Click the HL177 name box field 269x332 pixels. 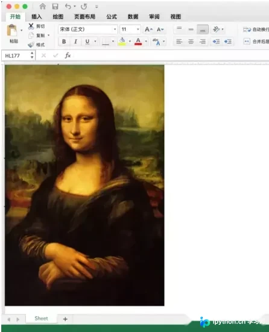click(15, 55)
